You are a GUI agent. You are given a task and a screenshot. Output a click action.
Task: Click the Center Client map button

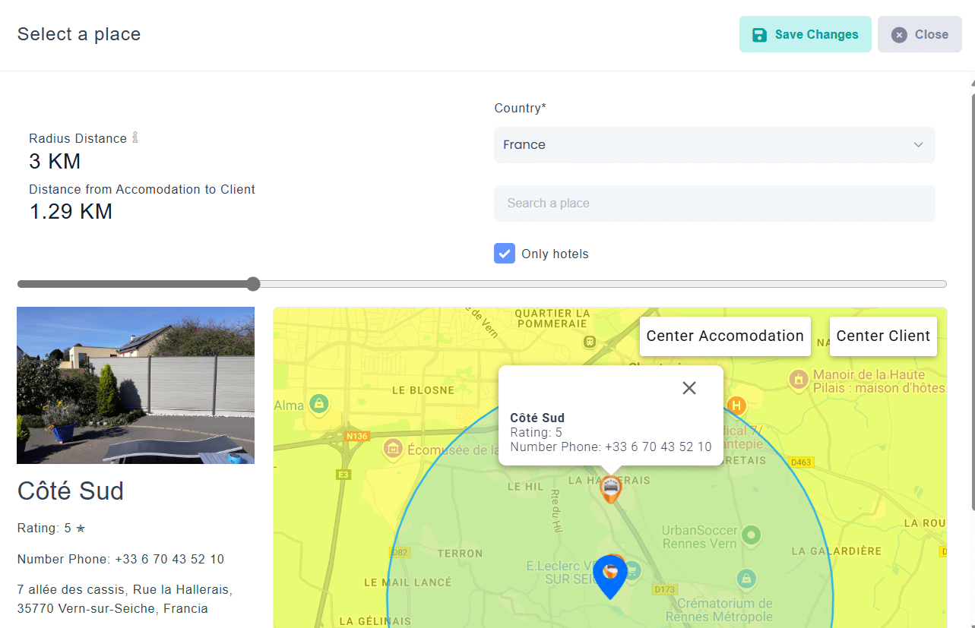(883, 336)
